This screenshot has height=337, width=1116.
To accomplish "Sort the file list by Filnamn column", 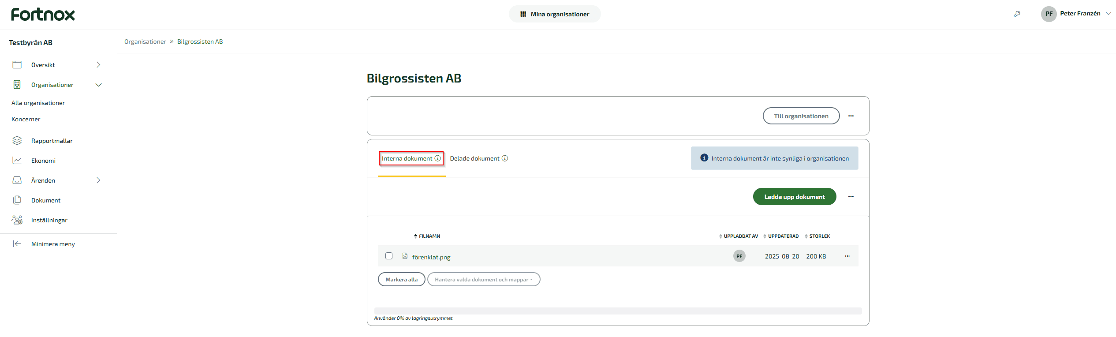I will pos(429,236).
